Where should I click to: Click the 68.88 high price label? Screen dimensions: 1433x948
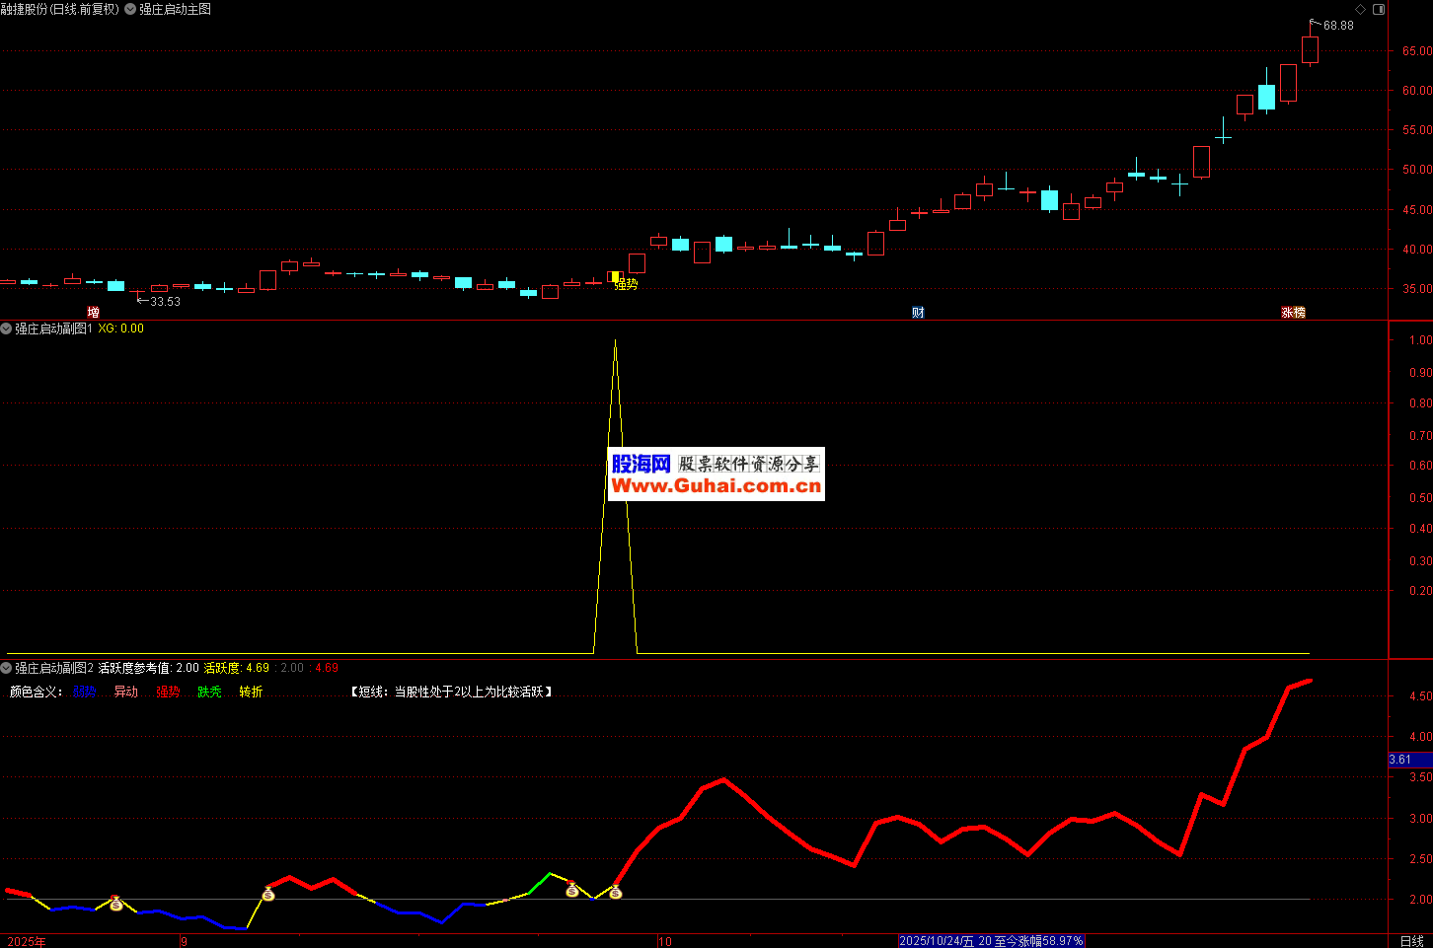click(x=1338, y=26)
